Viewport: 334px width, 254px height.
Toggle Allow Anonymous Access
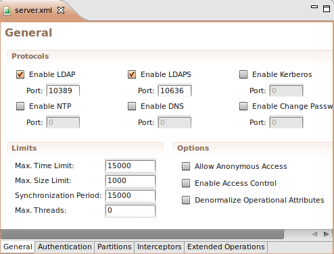(186, 166)
